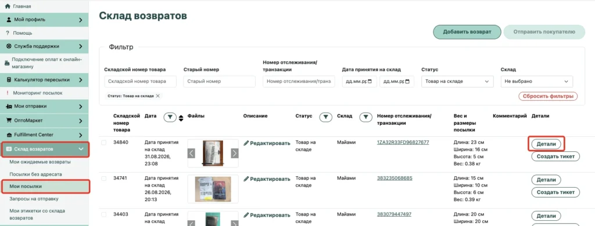Click the Fulfillment Center building icon
The width and height of the screenshot is (595, 226).
pos(9,135)
